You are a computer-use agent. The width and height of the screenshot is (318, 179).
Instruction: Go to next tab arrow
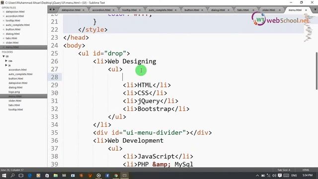(x=54, y=9)
